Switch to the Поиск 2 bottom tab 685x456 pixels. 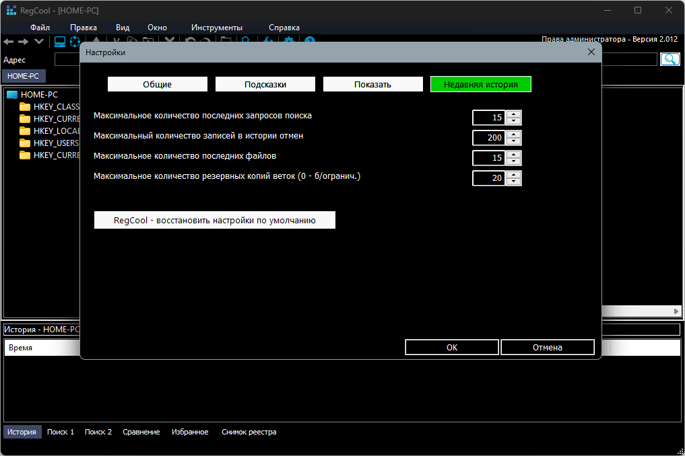point(98,432)
